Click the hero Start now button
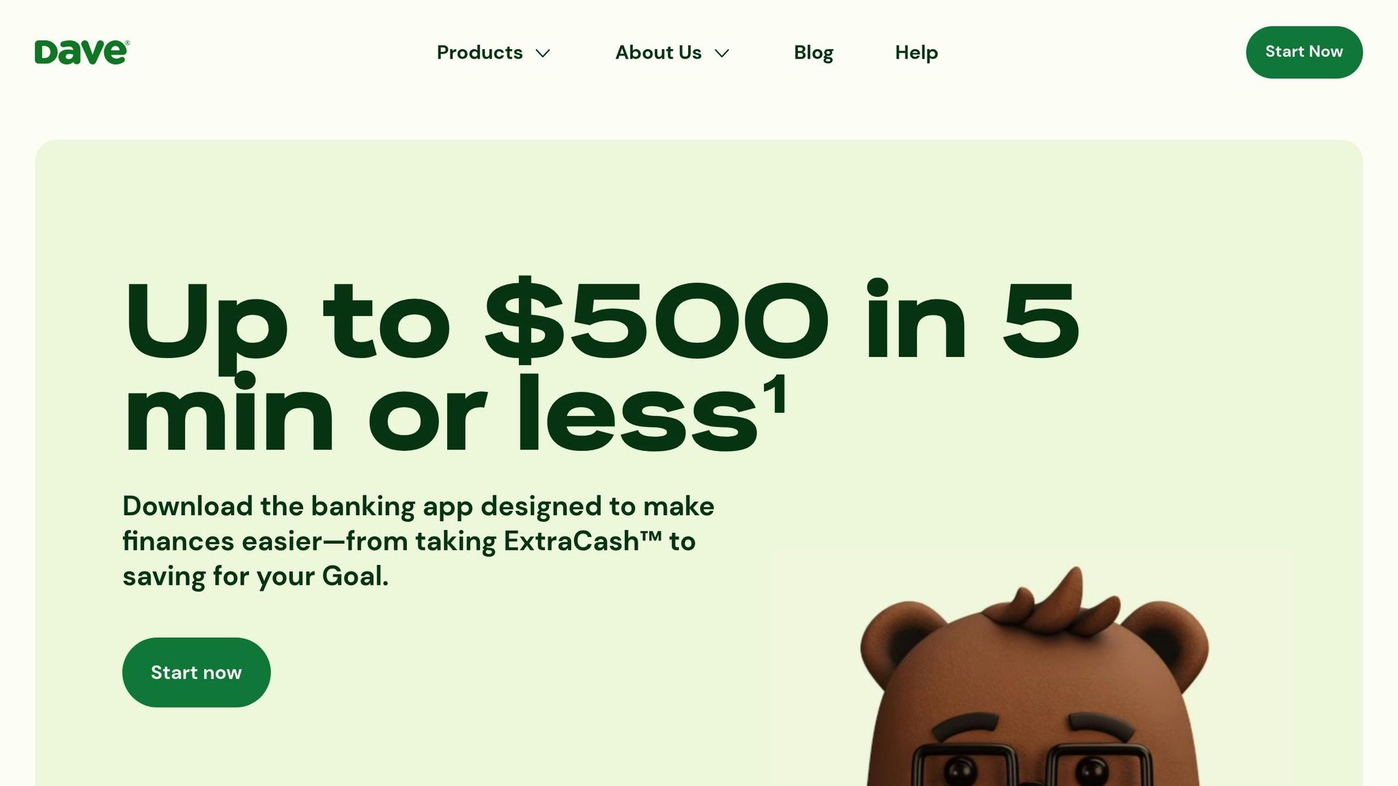Viewport: 1398px width, 786px height. 196,672
